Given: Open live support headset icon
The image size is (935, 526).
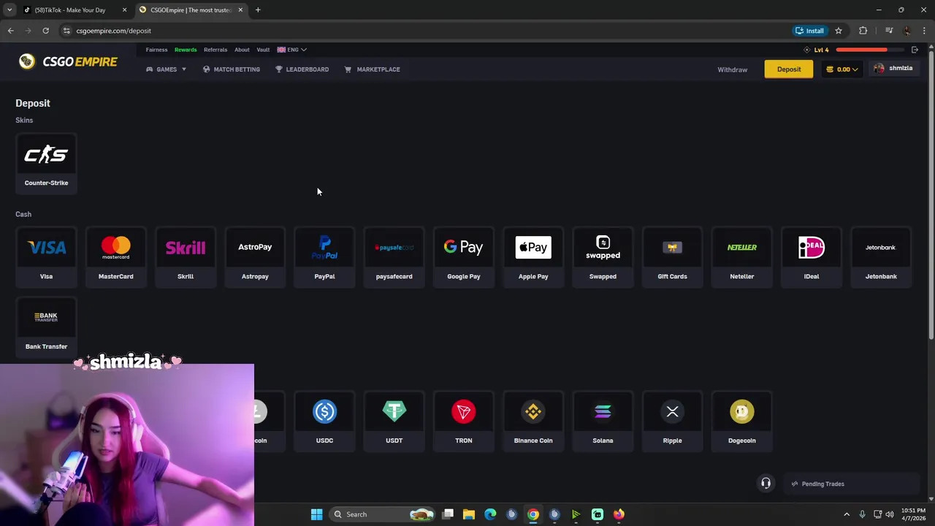Looking at the screenshot, I should (766, 484).
